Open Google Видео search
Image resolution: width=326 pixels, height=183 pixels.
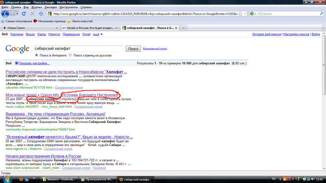point(30,34)
